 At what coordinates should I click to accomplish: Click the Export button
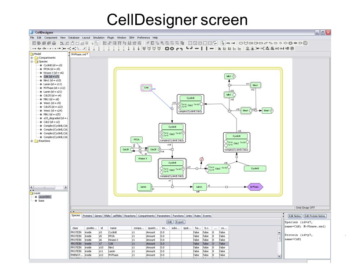[180, 222]
